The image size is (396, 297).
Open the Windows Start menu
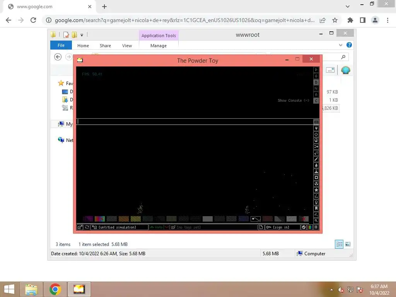tap(9, 289)
